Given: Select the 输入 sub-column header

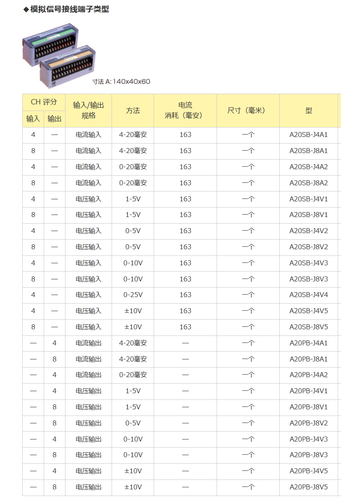Looking at the screenshot, I should pos(33,119).
